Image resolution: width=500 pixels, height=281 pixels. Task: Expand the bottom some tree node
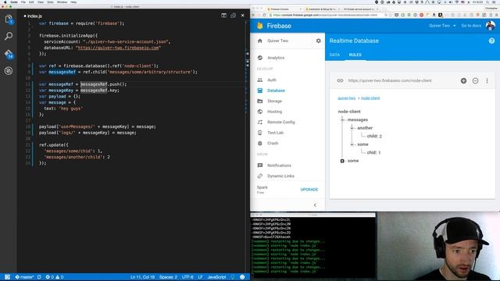pyautogui.click(x=342, y=161)
